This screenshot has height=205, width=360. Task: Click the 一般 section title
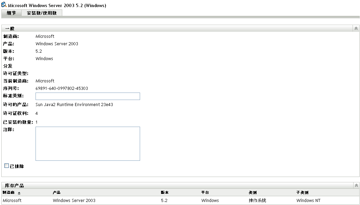(10, 29)
